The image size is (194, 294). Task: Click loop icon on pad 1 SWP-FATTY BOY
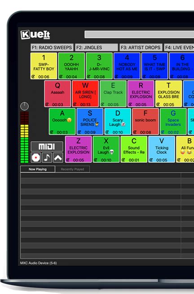33,76
